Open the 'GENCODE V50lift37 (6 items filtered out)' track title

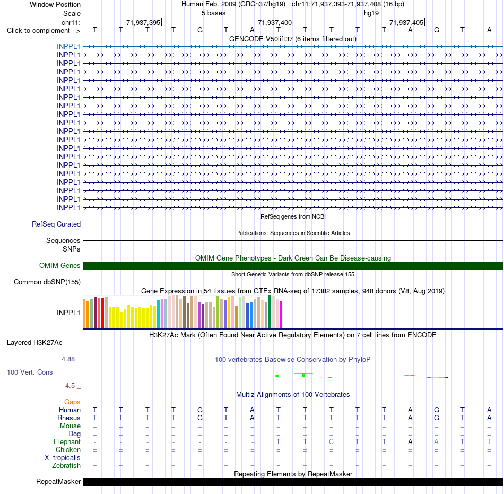click(293, 39)
